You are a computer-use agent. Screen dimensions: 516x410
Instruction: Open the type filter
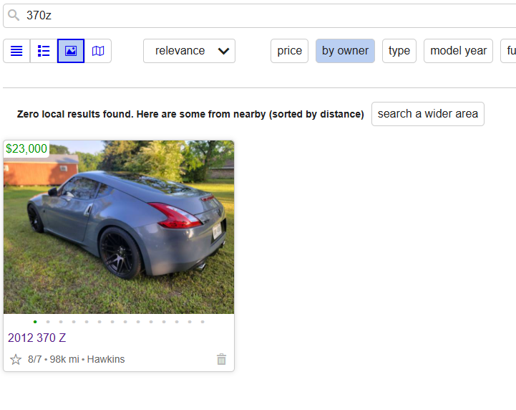click(x=399, y=51)
